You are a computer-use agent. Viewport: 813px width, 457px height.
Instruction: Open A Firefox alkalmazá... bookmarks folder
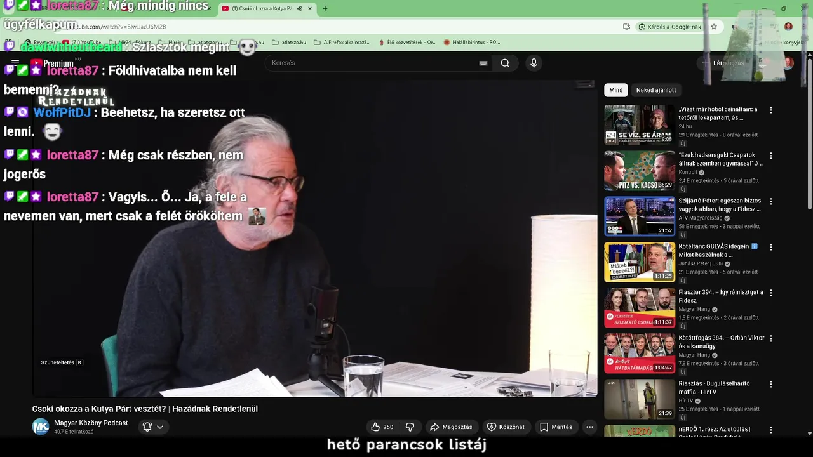coord(342,43)
